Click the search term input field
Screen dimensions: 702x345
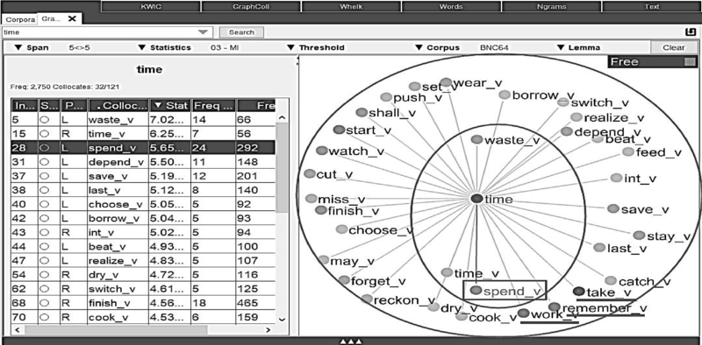98,32
